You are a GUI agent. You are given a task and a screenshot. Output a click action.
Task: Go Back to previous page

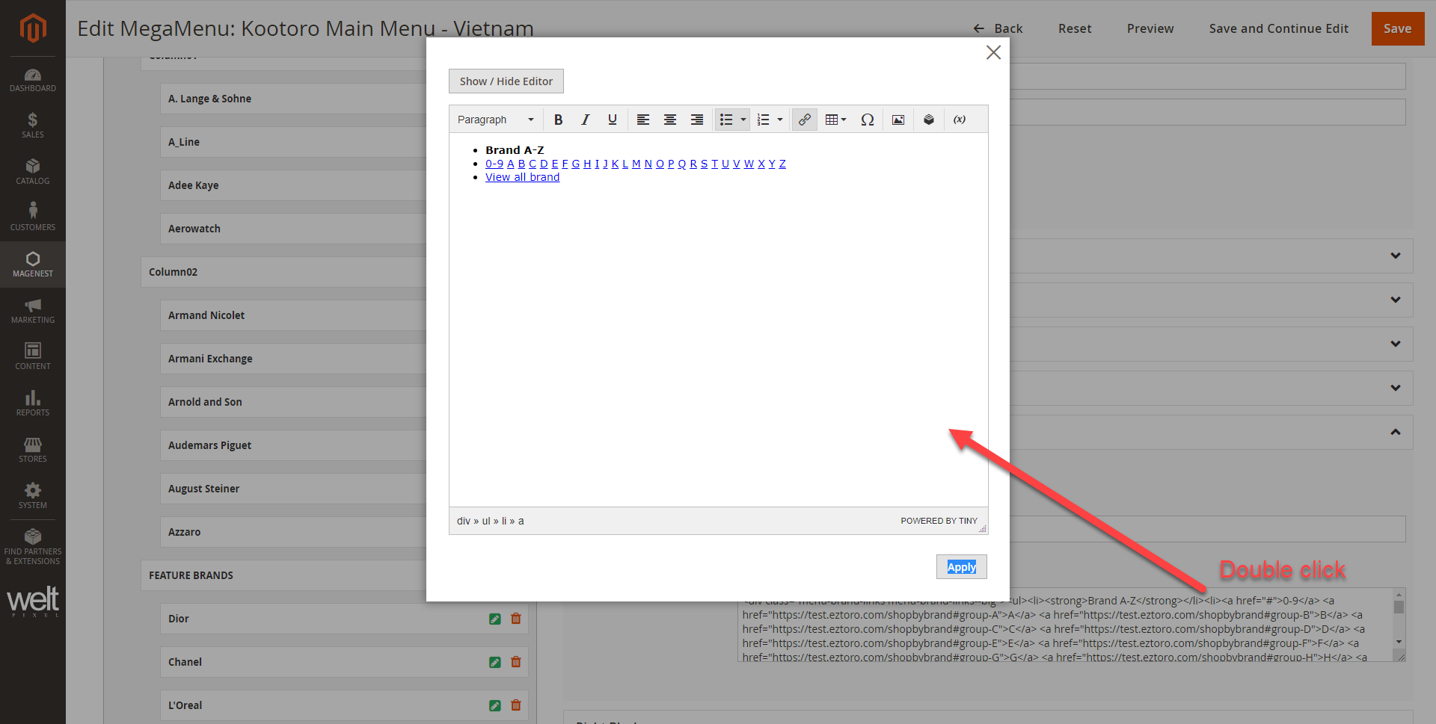tap(998, 28)
